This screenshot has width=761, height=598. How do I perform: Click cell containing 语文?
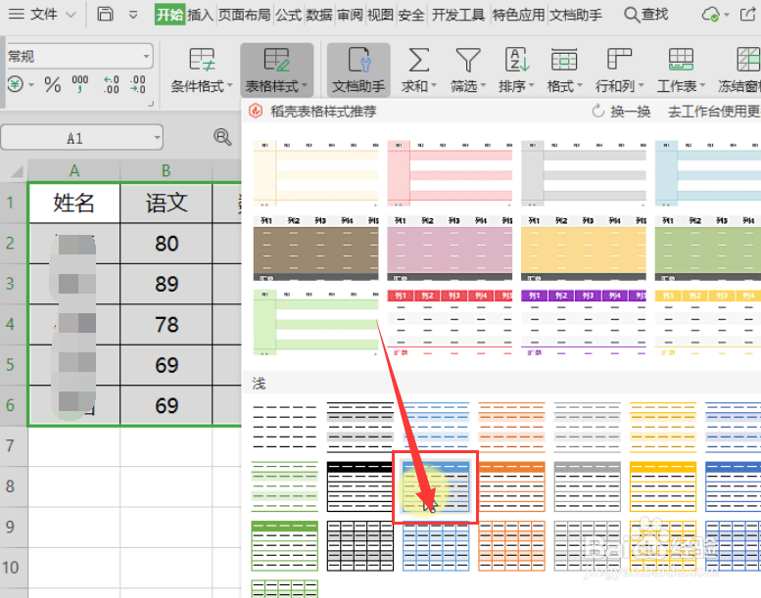coord(166,203)
